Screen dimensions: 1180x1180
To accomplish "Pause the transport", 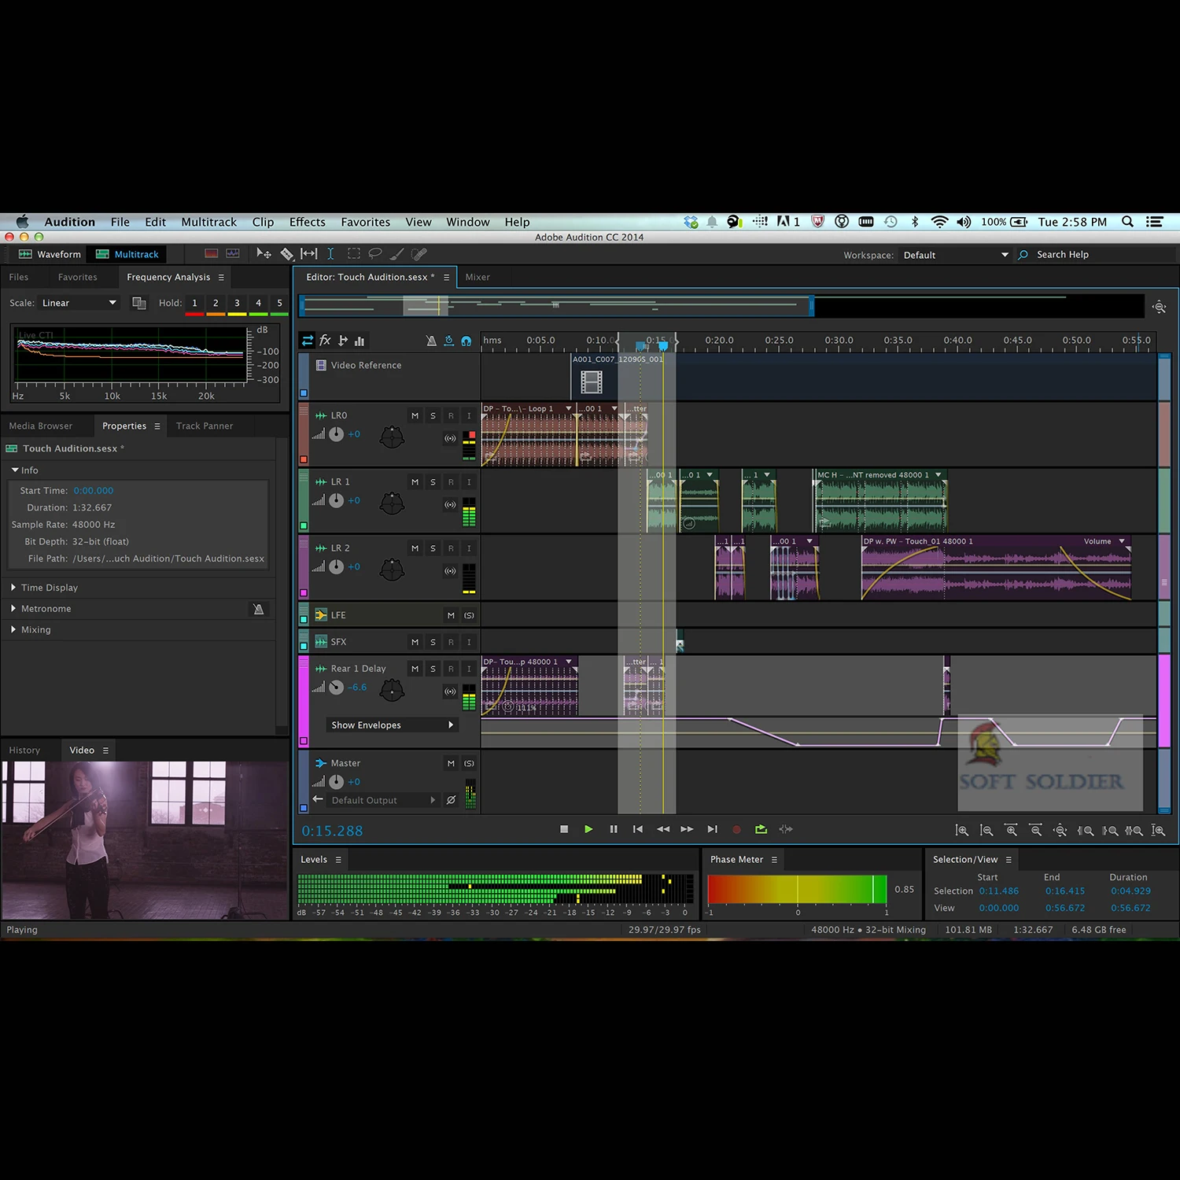I will point(614,829).
